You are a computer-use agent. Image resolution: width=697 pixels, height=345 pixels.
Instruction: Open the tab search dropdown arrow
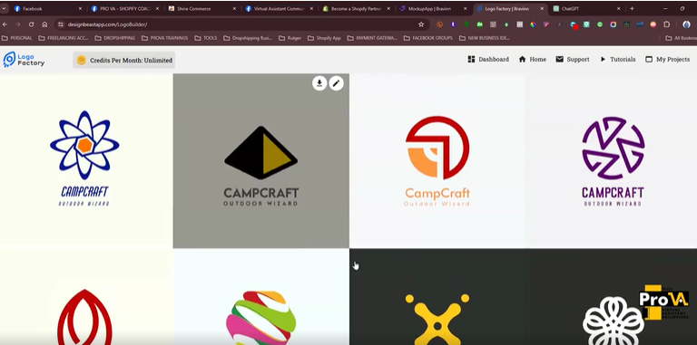(x=4, y=8)
